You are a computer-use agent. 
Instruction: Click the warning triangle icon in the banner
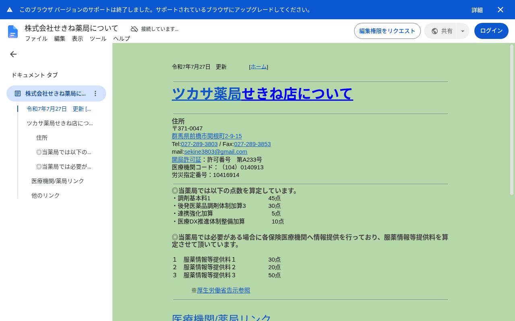click(x=10, y=10)
